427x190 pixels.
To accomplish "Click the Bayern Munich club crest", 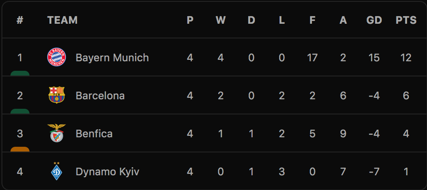I will pyautogui.click(x=57, y=57).
